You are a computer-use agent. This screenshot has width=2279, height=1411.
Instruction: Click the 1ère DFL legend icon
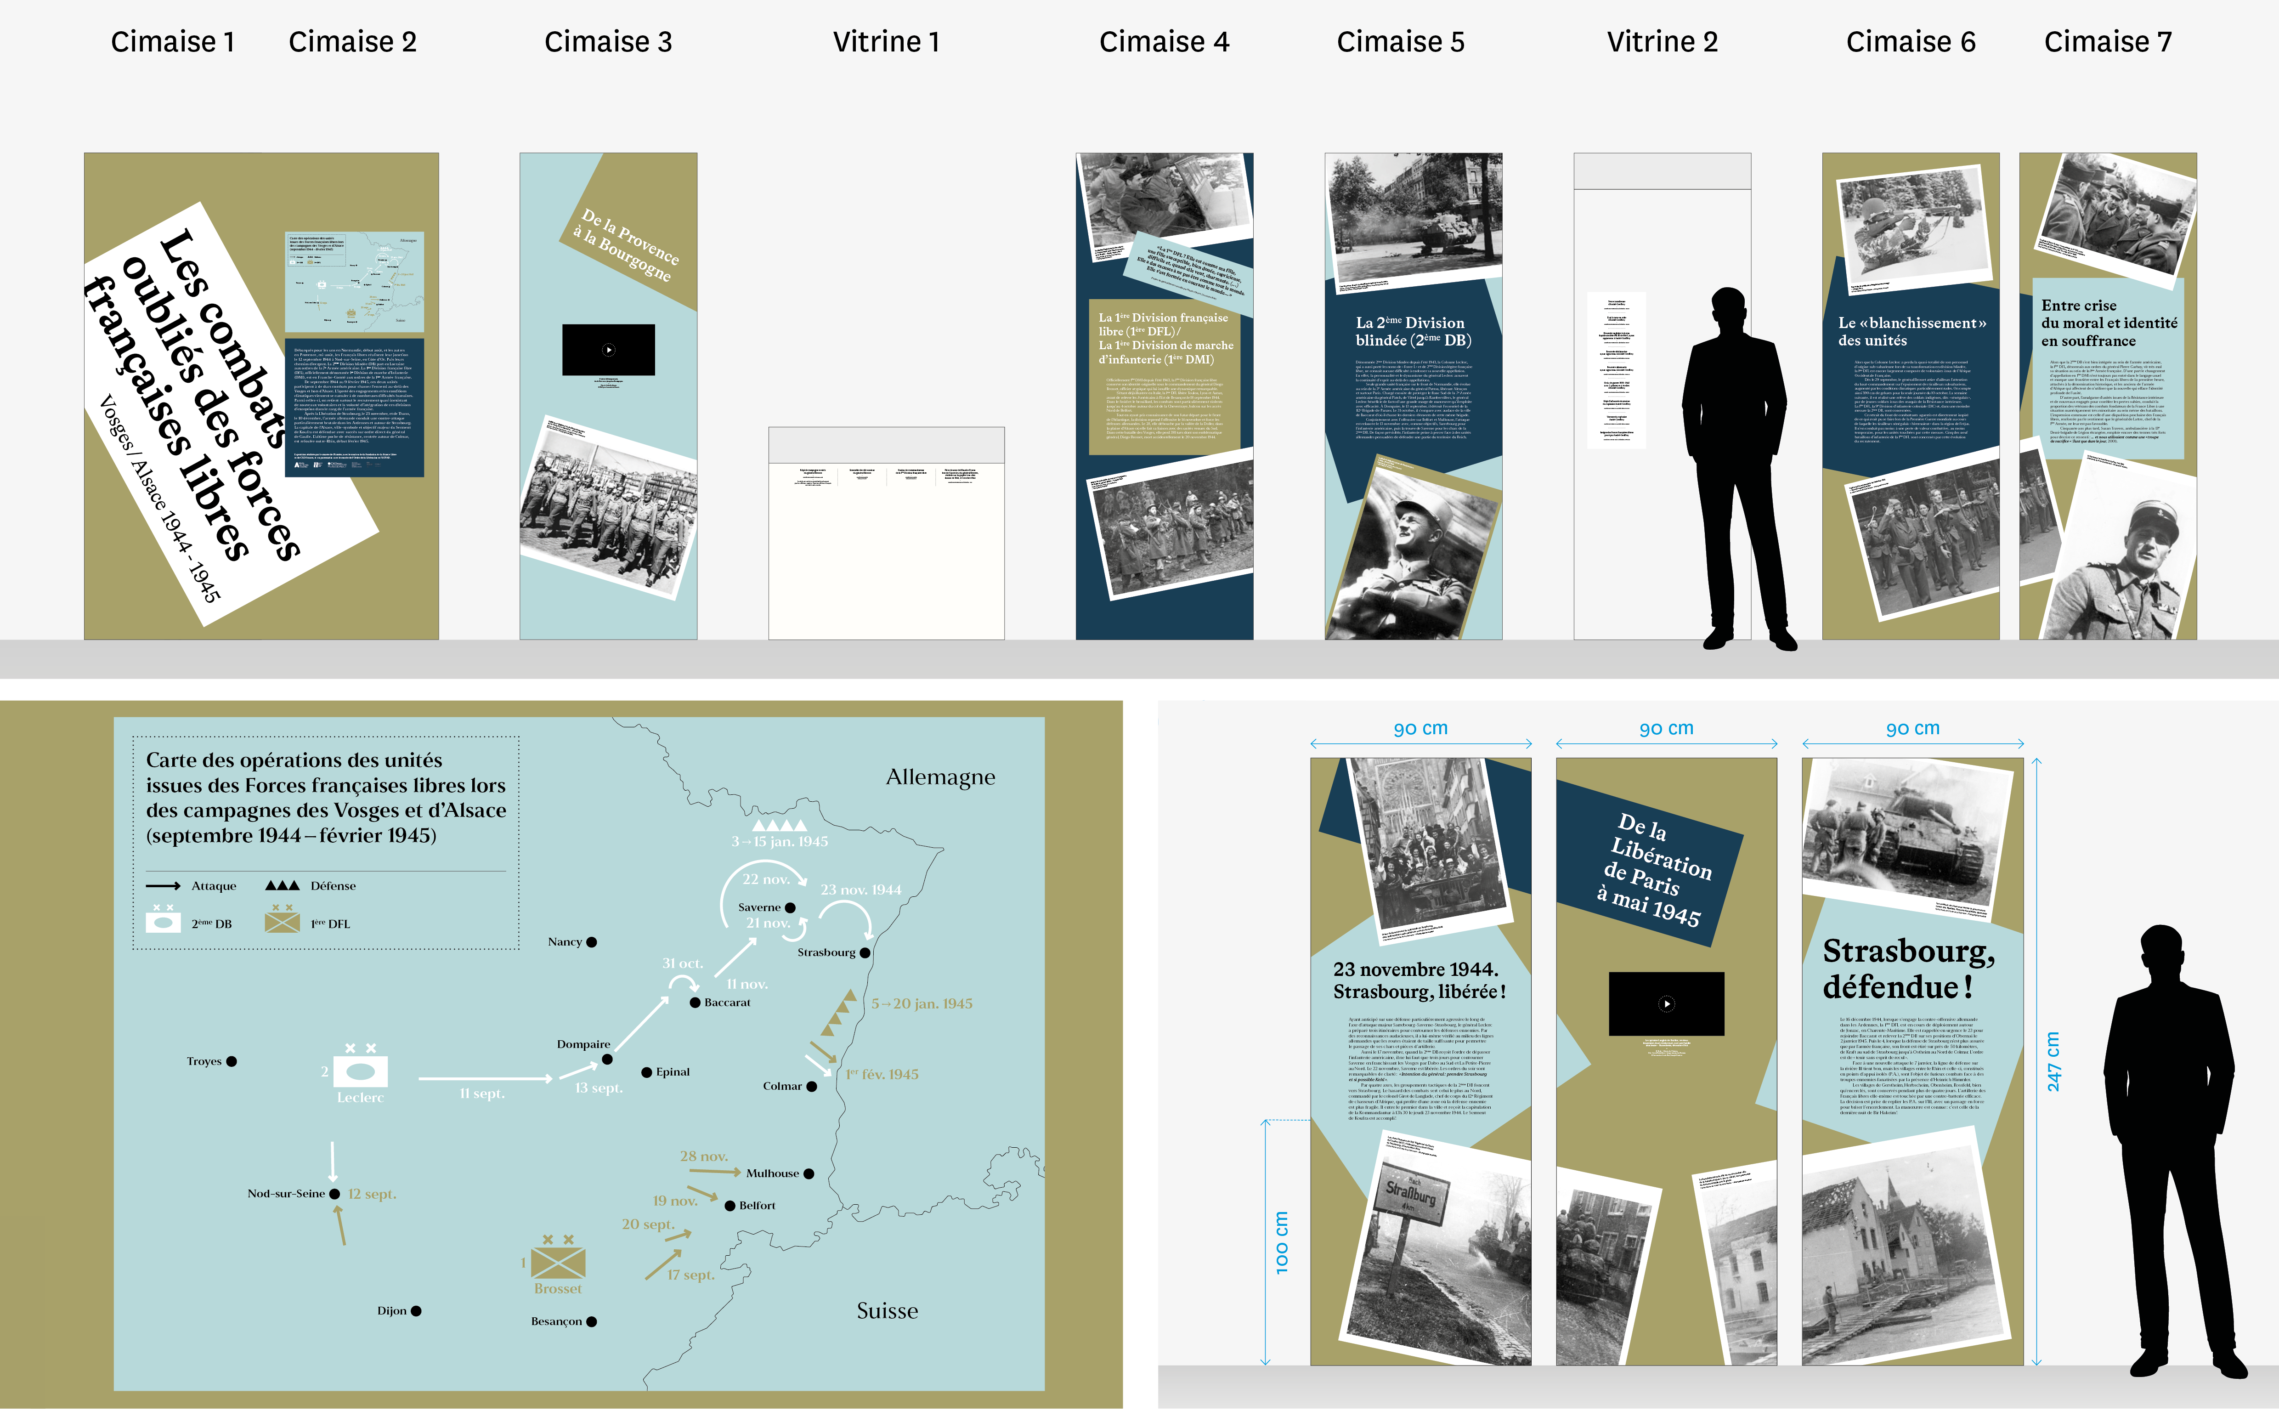coord(282,922)
